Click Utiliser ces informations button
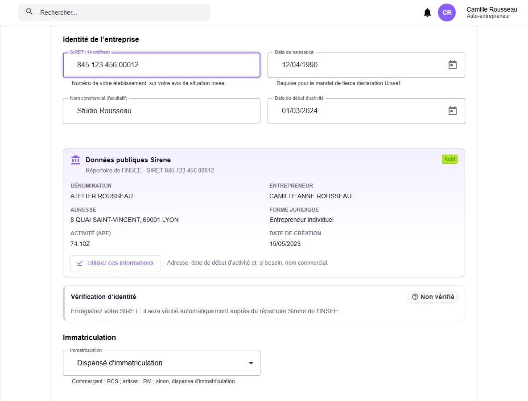528x401 pixels. [x=115, y=263]
